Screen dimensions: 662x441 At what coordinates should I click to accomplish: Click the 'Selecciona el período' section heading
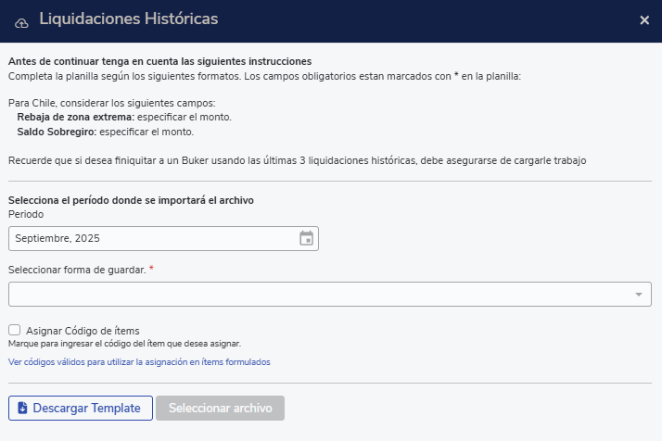point(131,200)
